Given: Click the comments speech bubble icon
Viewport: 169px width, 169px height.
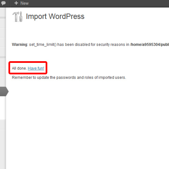Looking at the screenshot, I should tap(3, 3).
